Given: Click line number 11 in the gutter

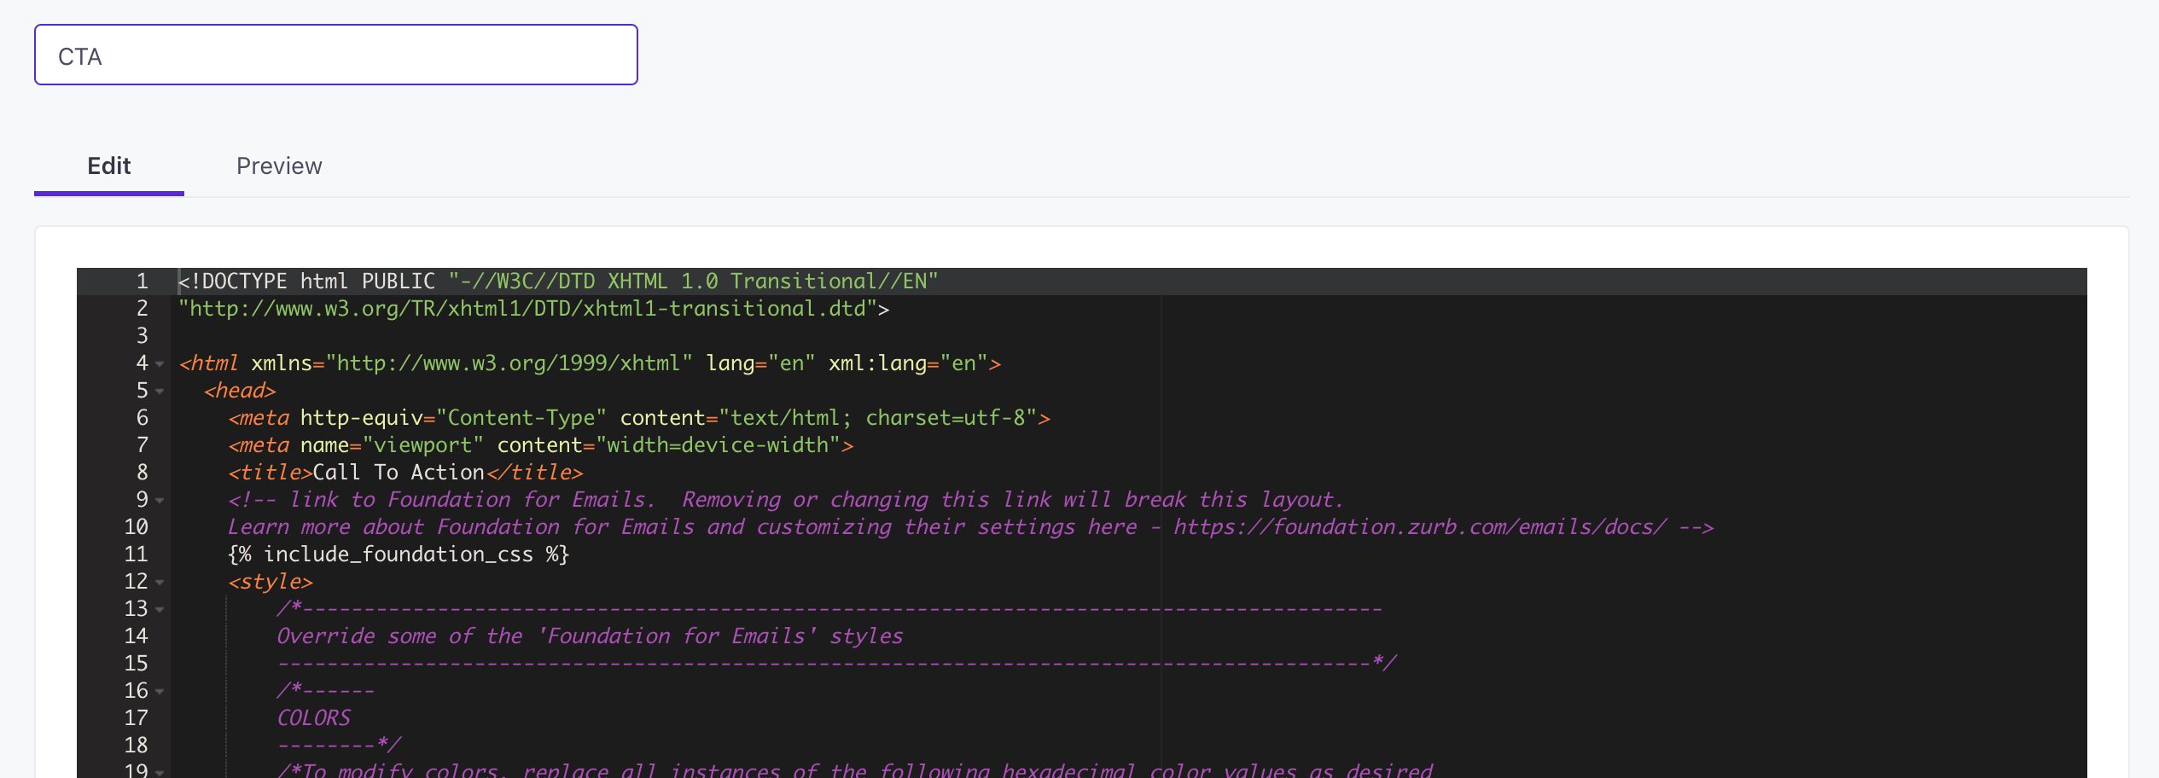Looking at the screenshot, I should click(x=134, y=554).
